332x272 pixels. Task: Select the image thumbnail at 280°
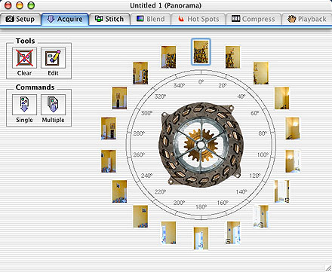coord(109,128)
